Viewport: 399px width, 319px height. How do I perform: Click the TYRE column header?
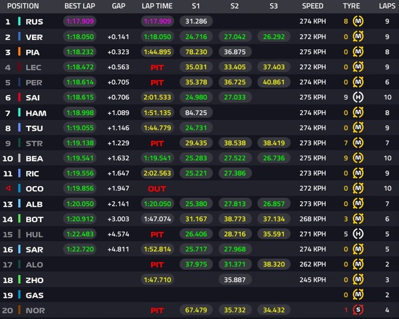pyautogui.click(x=352, y=6)
